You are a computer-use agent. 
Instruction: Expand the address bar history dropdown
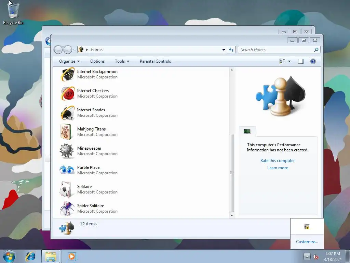click(224, 50)
